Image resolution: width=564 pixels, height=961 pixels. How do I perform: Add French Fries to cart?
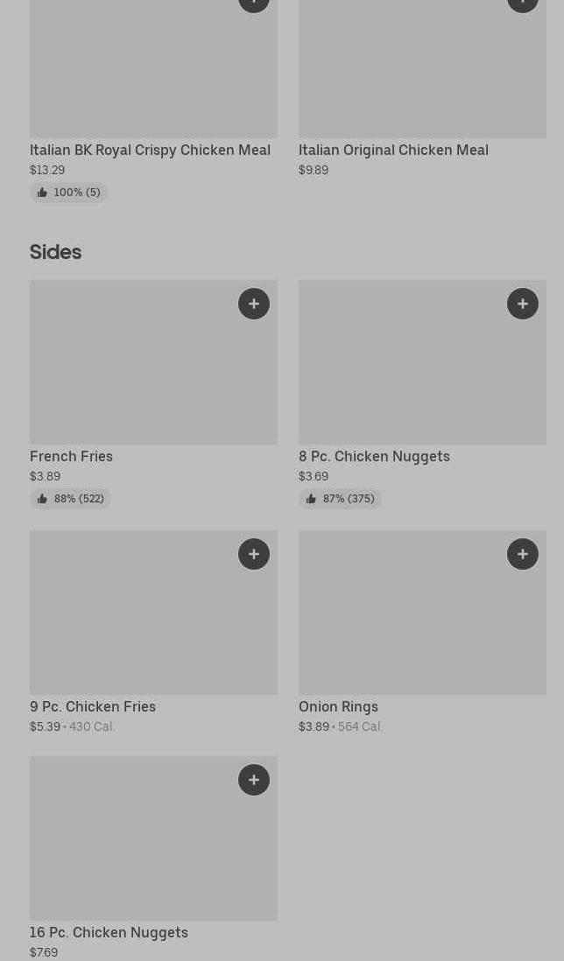click(254, 304)
